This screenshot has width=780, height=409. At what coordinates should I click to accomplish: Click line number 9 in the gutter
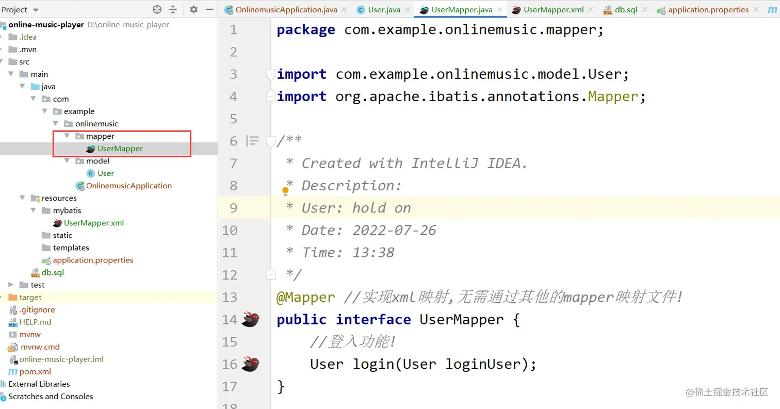point(233,208)
